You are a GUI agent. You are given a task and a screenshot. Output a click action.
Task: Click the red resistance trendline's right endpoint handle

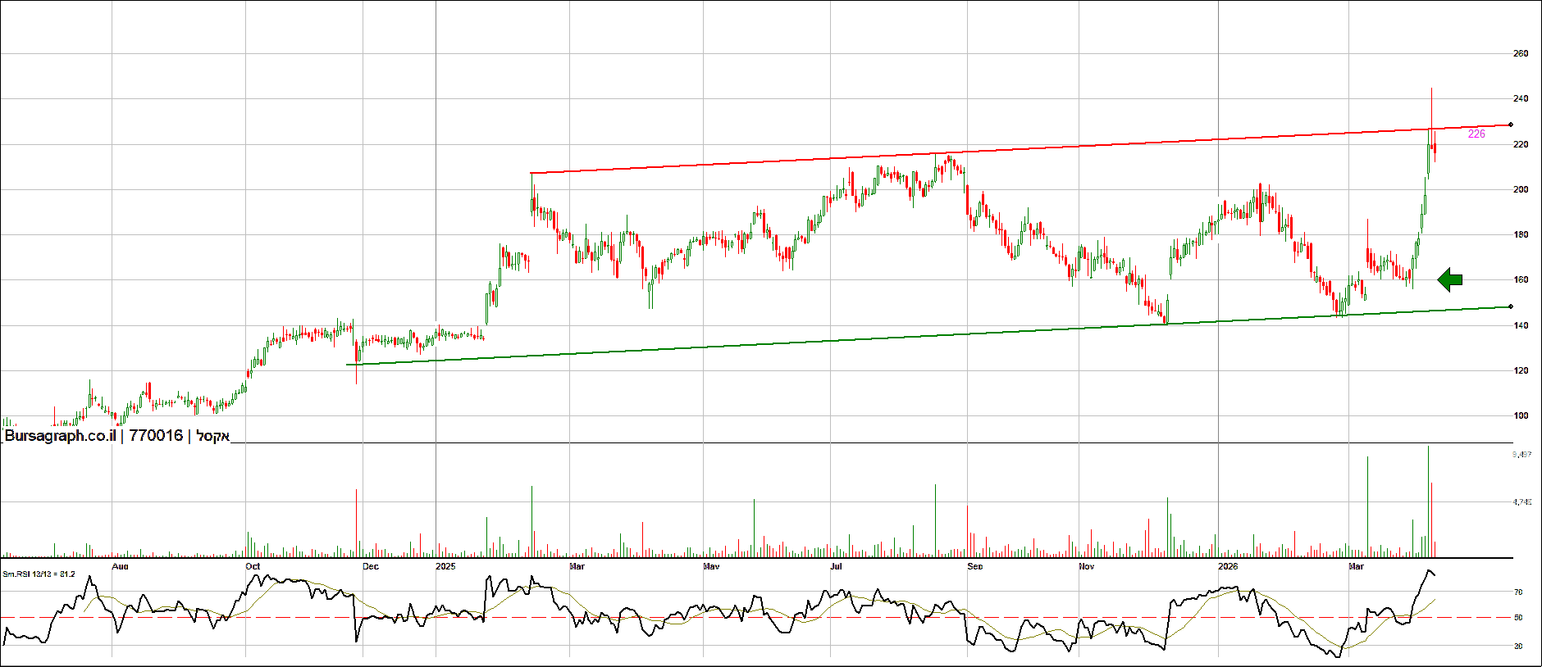pos(1511,125)
